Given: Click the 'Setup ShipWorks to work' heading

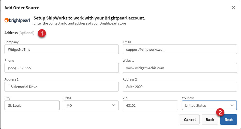Looking at the screenshot, I should point(89,18).
